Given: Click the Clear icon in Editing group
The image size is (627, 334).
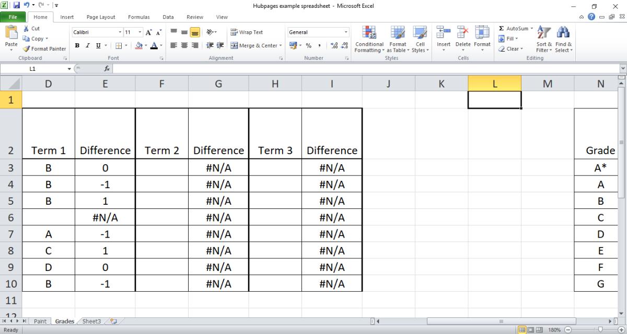Looking at the screenshot, I should click(510, 48).
